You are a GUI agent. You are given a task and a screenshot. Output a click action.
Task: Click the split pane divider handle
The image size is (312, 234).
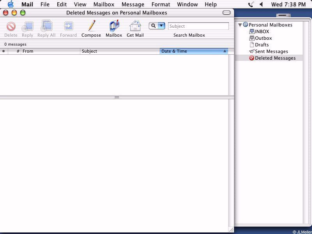click(117, 97)
